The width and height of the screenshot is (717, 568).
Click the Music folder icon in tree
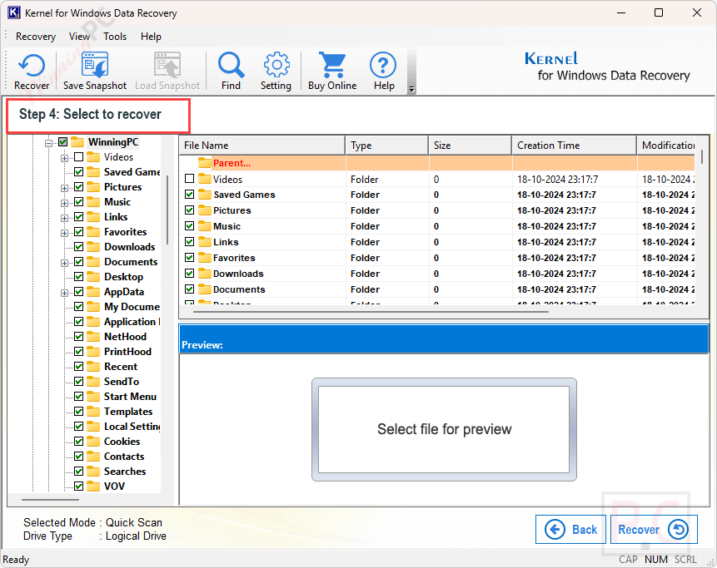pyautogui.click(x=93, y=202)
